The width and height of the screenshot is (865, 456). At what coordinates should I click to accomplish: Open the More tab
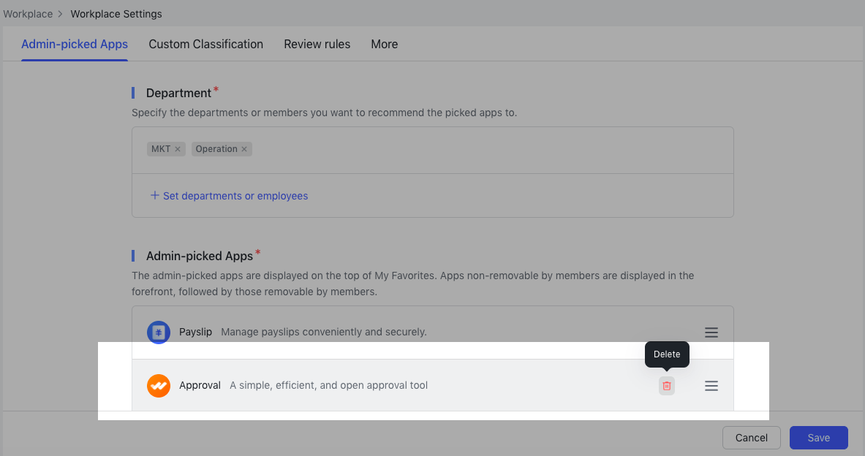tap(384, 44)
